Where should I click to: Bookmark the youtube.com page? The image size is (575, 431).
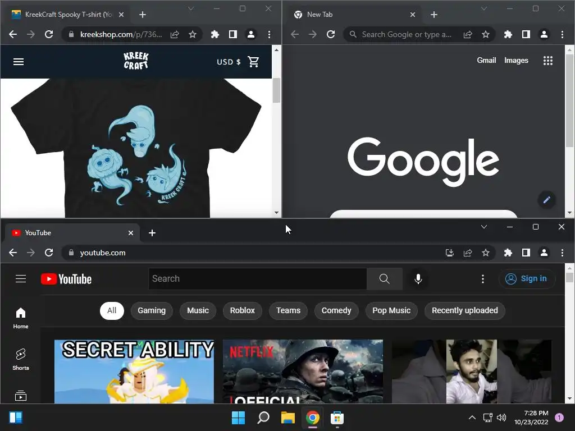(486, 253)
